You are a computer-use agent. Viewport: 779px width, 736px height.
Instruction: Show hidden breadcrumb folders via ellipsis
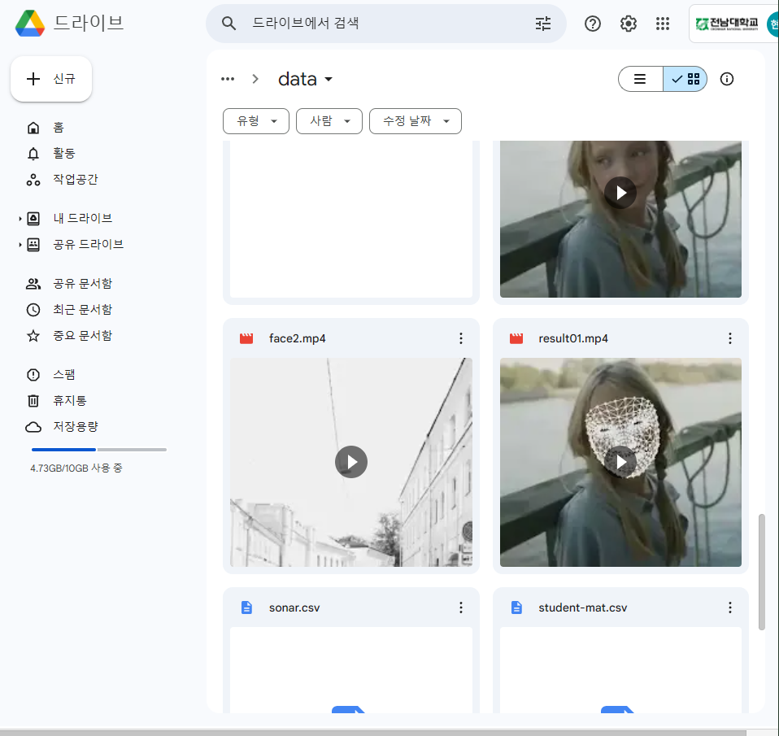point(228,79)
